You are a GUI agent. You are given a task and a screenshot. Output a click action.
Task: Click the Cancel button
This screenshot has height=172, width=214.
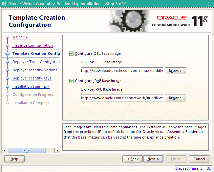tap(199, 159)
